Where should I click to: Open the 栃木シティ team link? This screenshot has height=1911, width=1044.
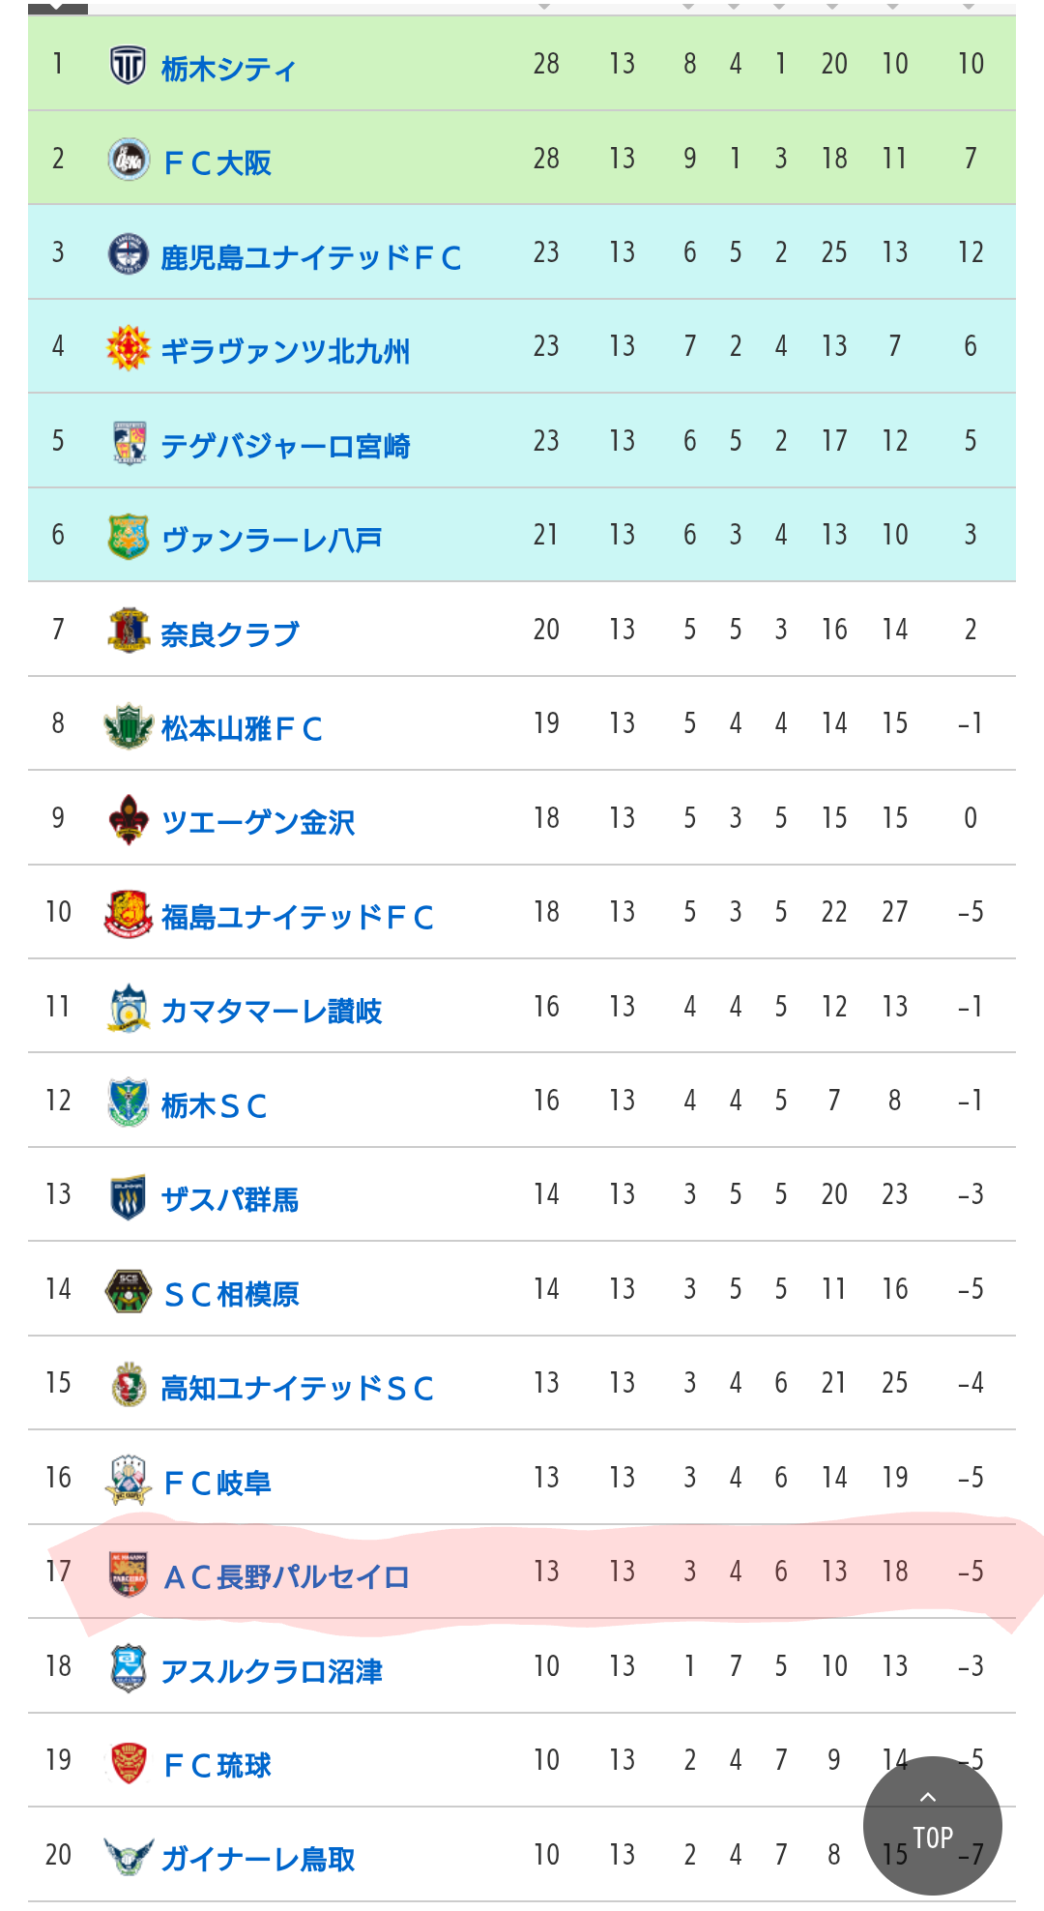pyautogui.click(x=228, y=69)
